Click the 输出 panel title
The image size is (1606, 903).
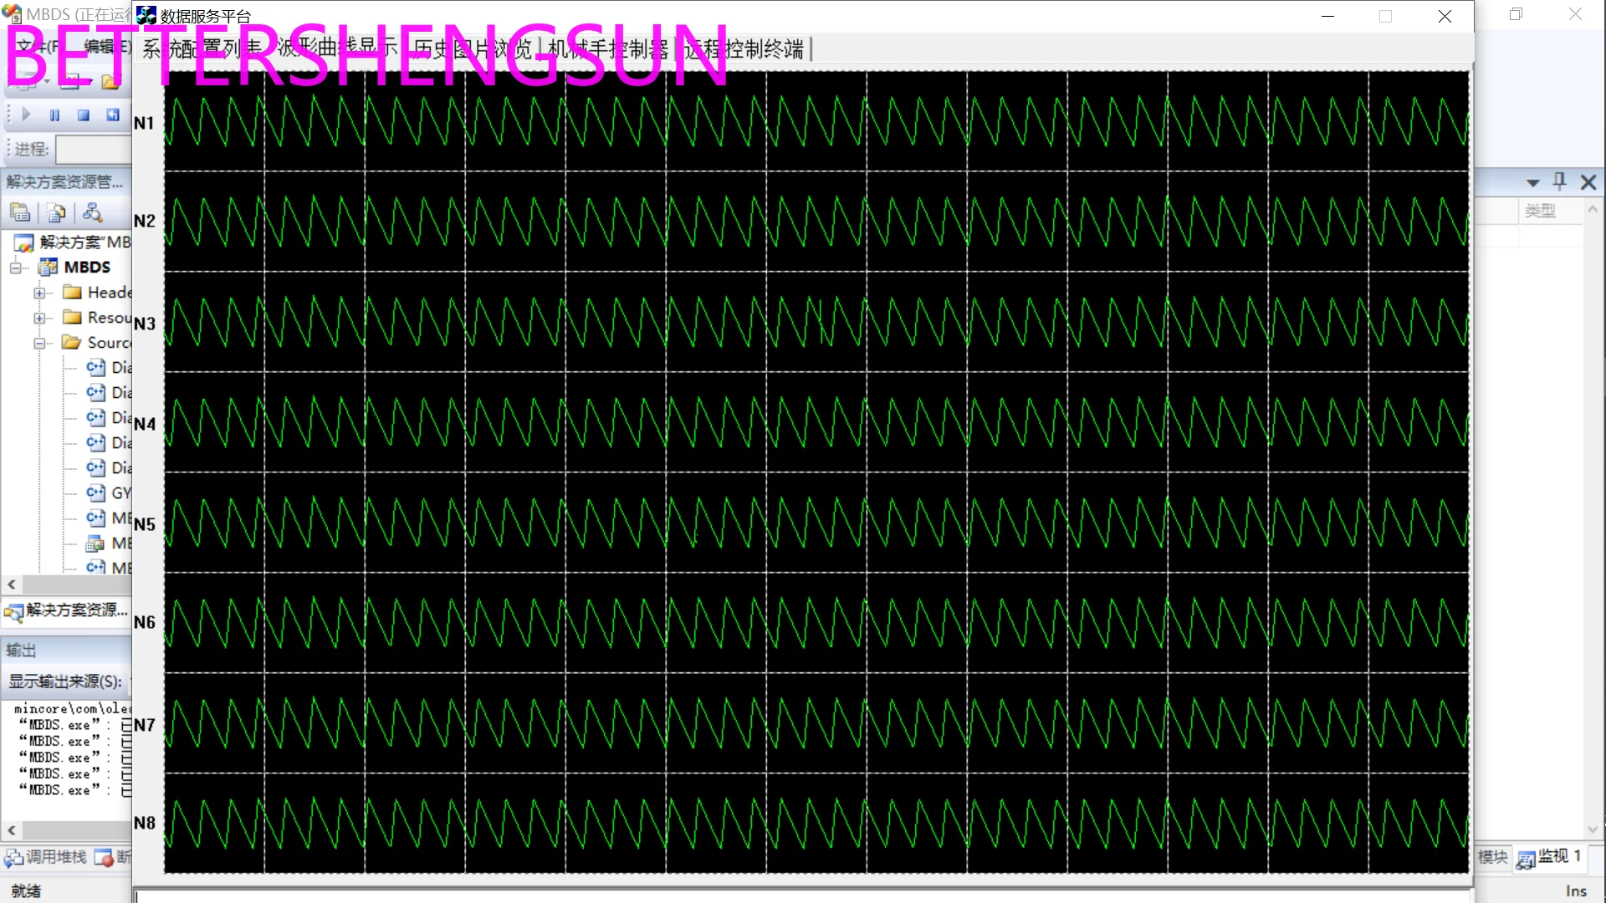[x=21, y=650]
